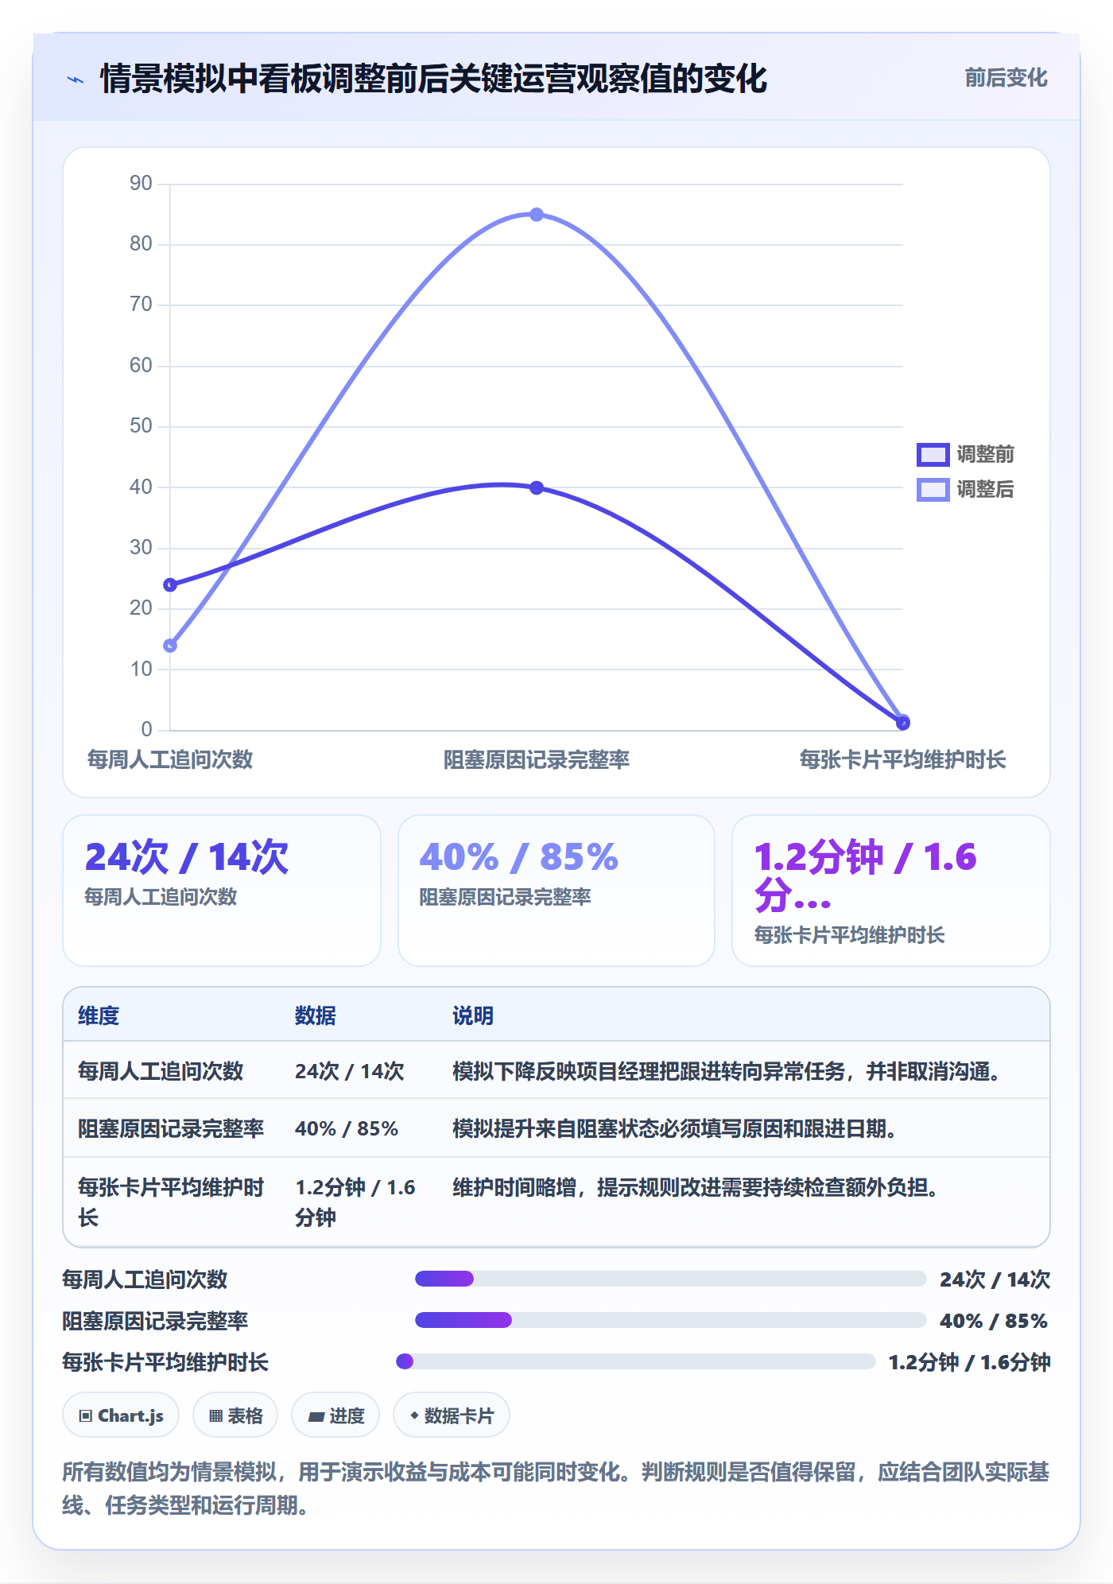This screenshot has height=1584, width=1113.
Task: Click the chart title 情景模拟中看板调整前后
Action: coord(433,79)
